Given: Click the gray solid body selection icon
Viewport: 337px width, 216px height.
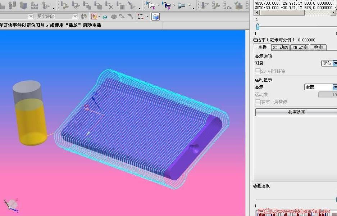Looking at the screenshot, I should tap(114, 17).
